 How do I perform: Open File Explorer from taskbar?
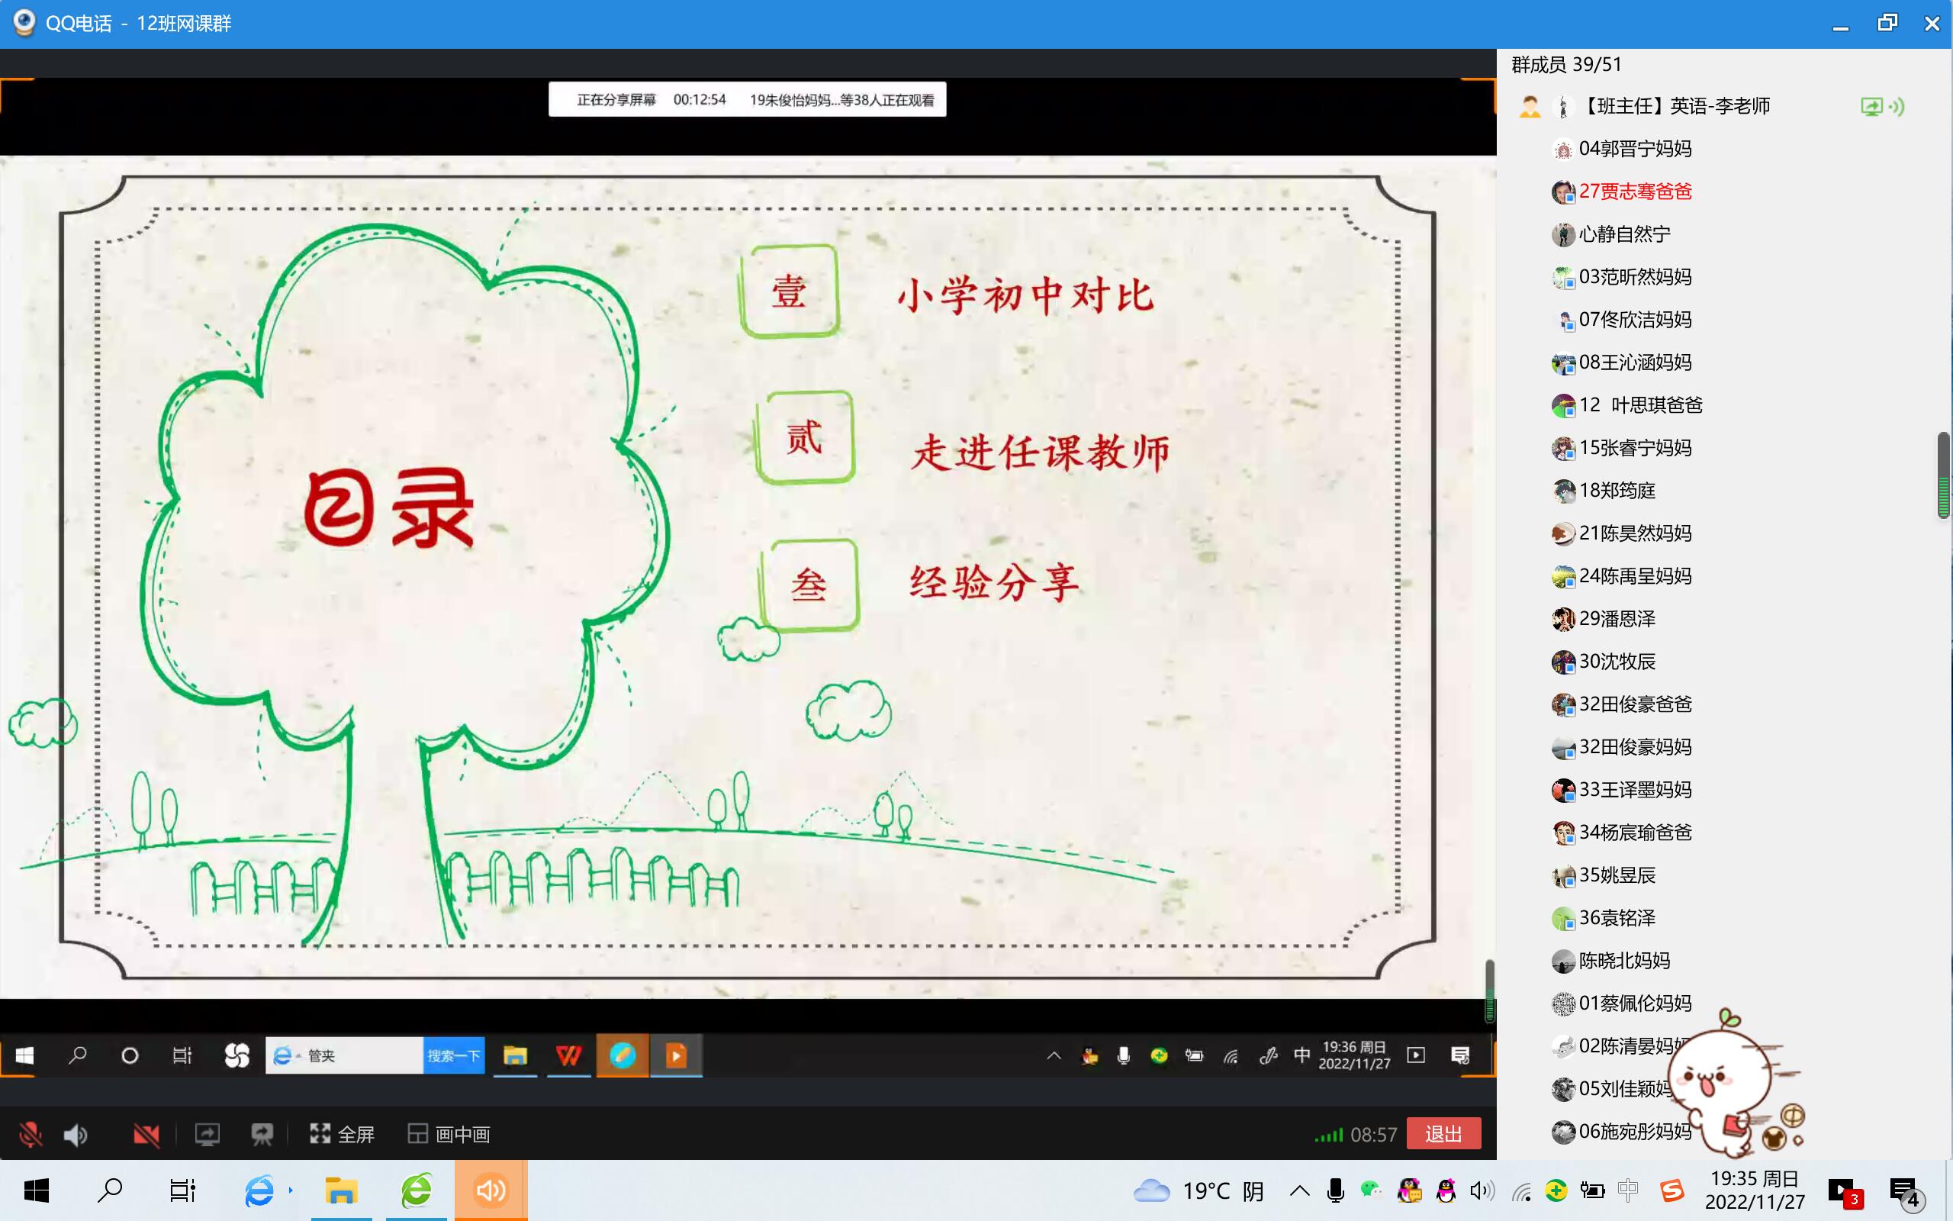tap(340, 1190)
